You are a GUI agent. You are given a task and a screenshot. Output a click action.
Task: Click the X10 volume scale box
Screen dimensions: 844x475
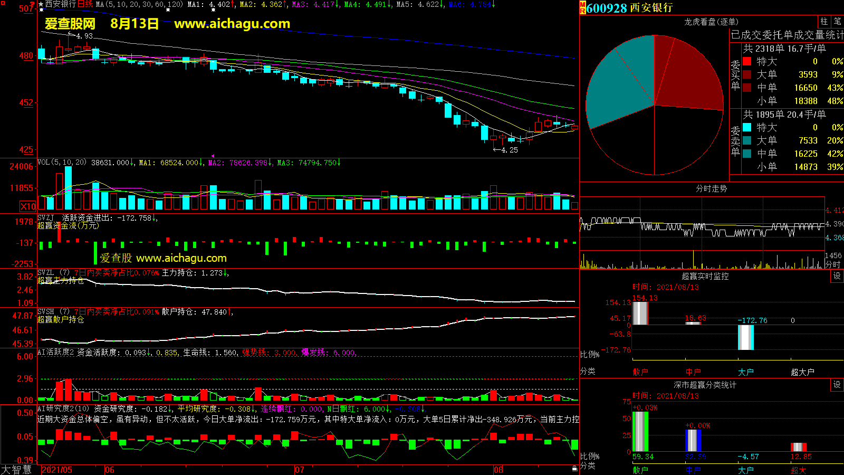click(28, 206)
